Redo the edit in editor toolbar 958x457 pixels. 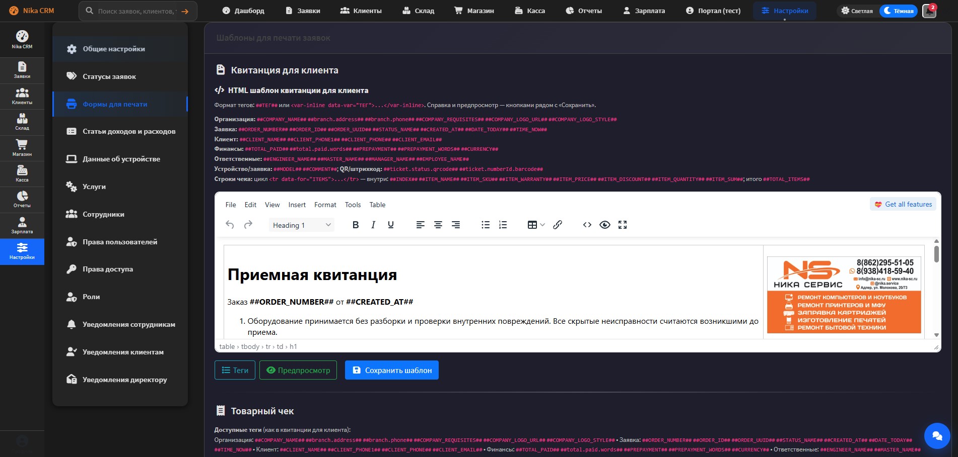click(x=248, y=225)
